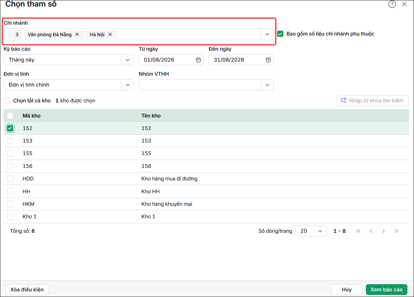Click the HDD warehouse code cell
The width and height of the screenshot is (414, 297).
(28, 179)
